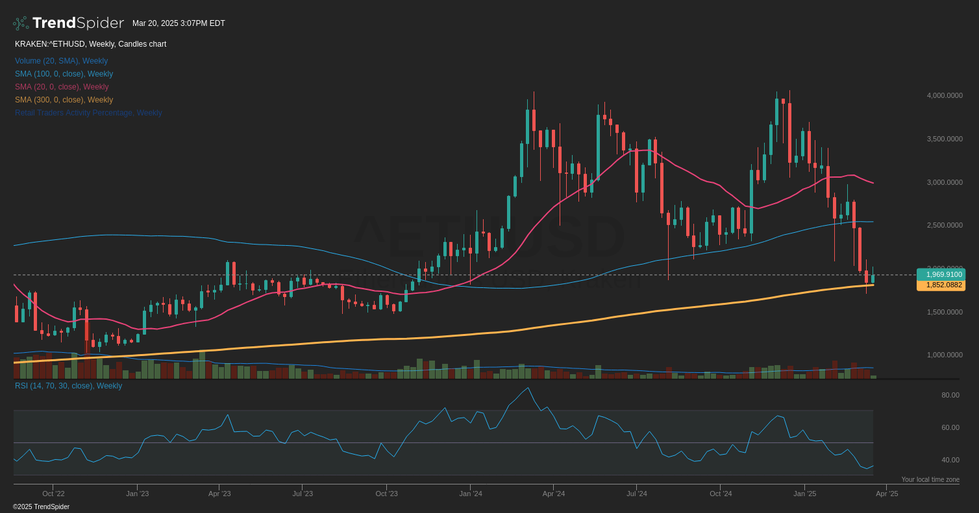Click the orange SMA price tag 1,852.0882

pyautogui.click(x=940, y=285)
